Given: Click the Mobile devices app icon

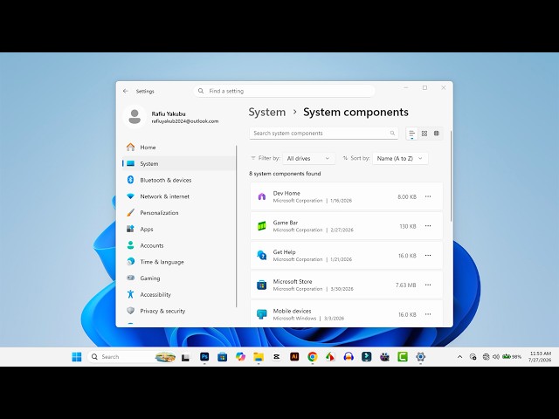Looking at the screenshot, I should [x=262, y=314].
